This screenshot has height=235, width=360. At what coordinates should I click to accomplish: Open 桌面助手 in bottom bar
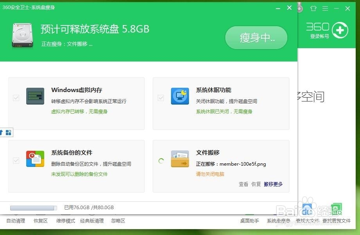pos(250,221)
